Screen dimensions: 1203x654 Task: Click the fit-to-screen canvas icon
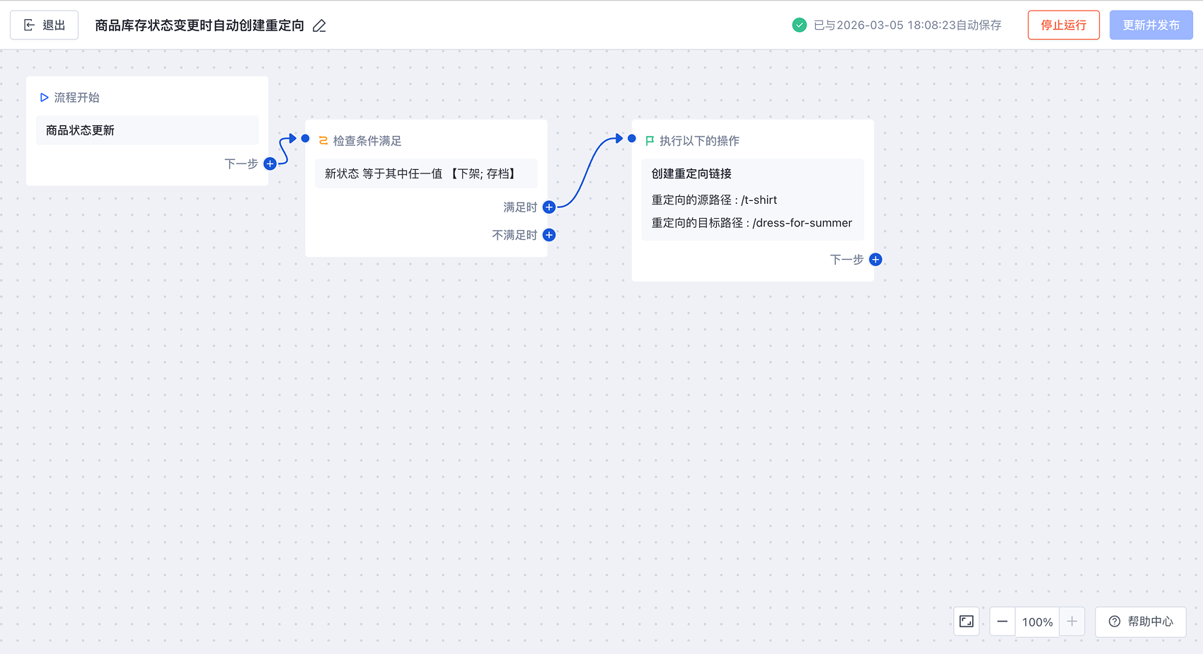pyautogui.click(x=966, y=621)
